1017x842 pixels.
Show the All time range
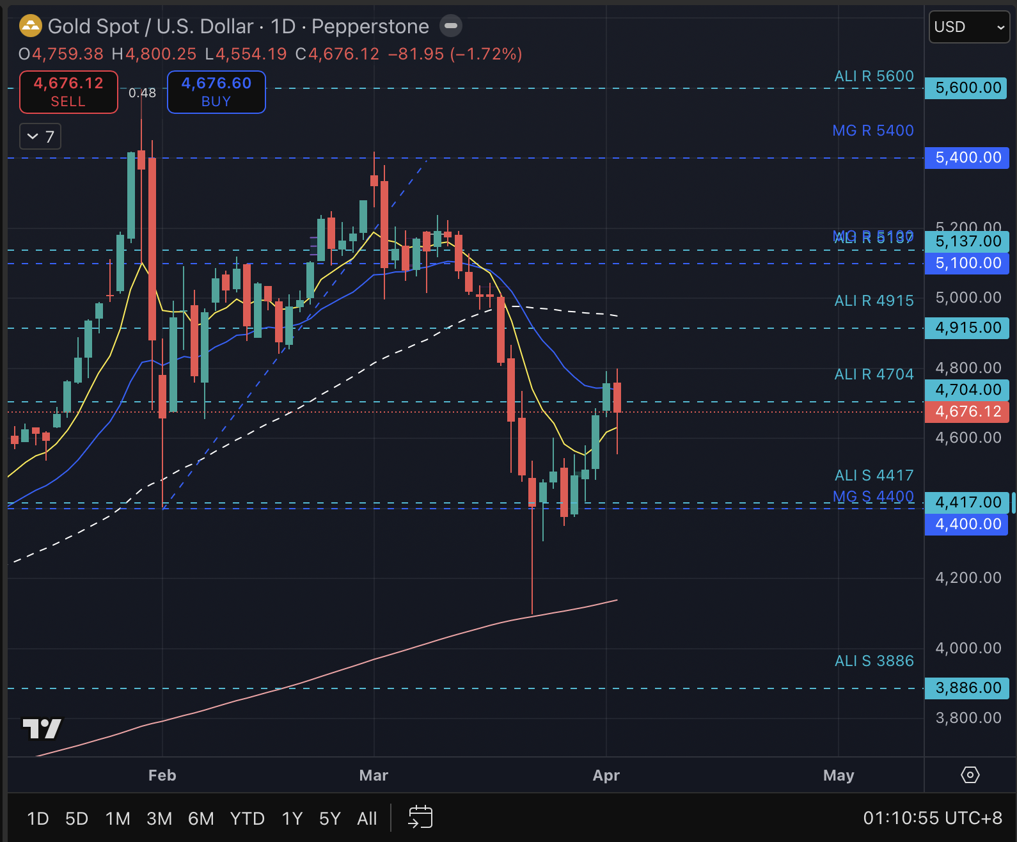tap(367, 818)
